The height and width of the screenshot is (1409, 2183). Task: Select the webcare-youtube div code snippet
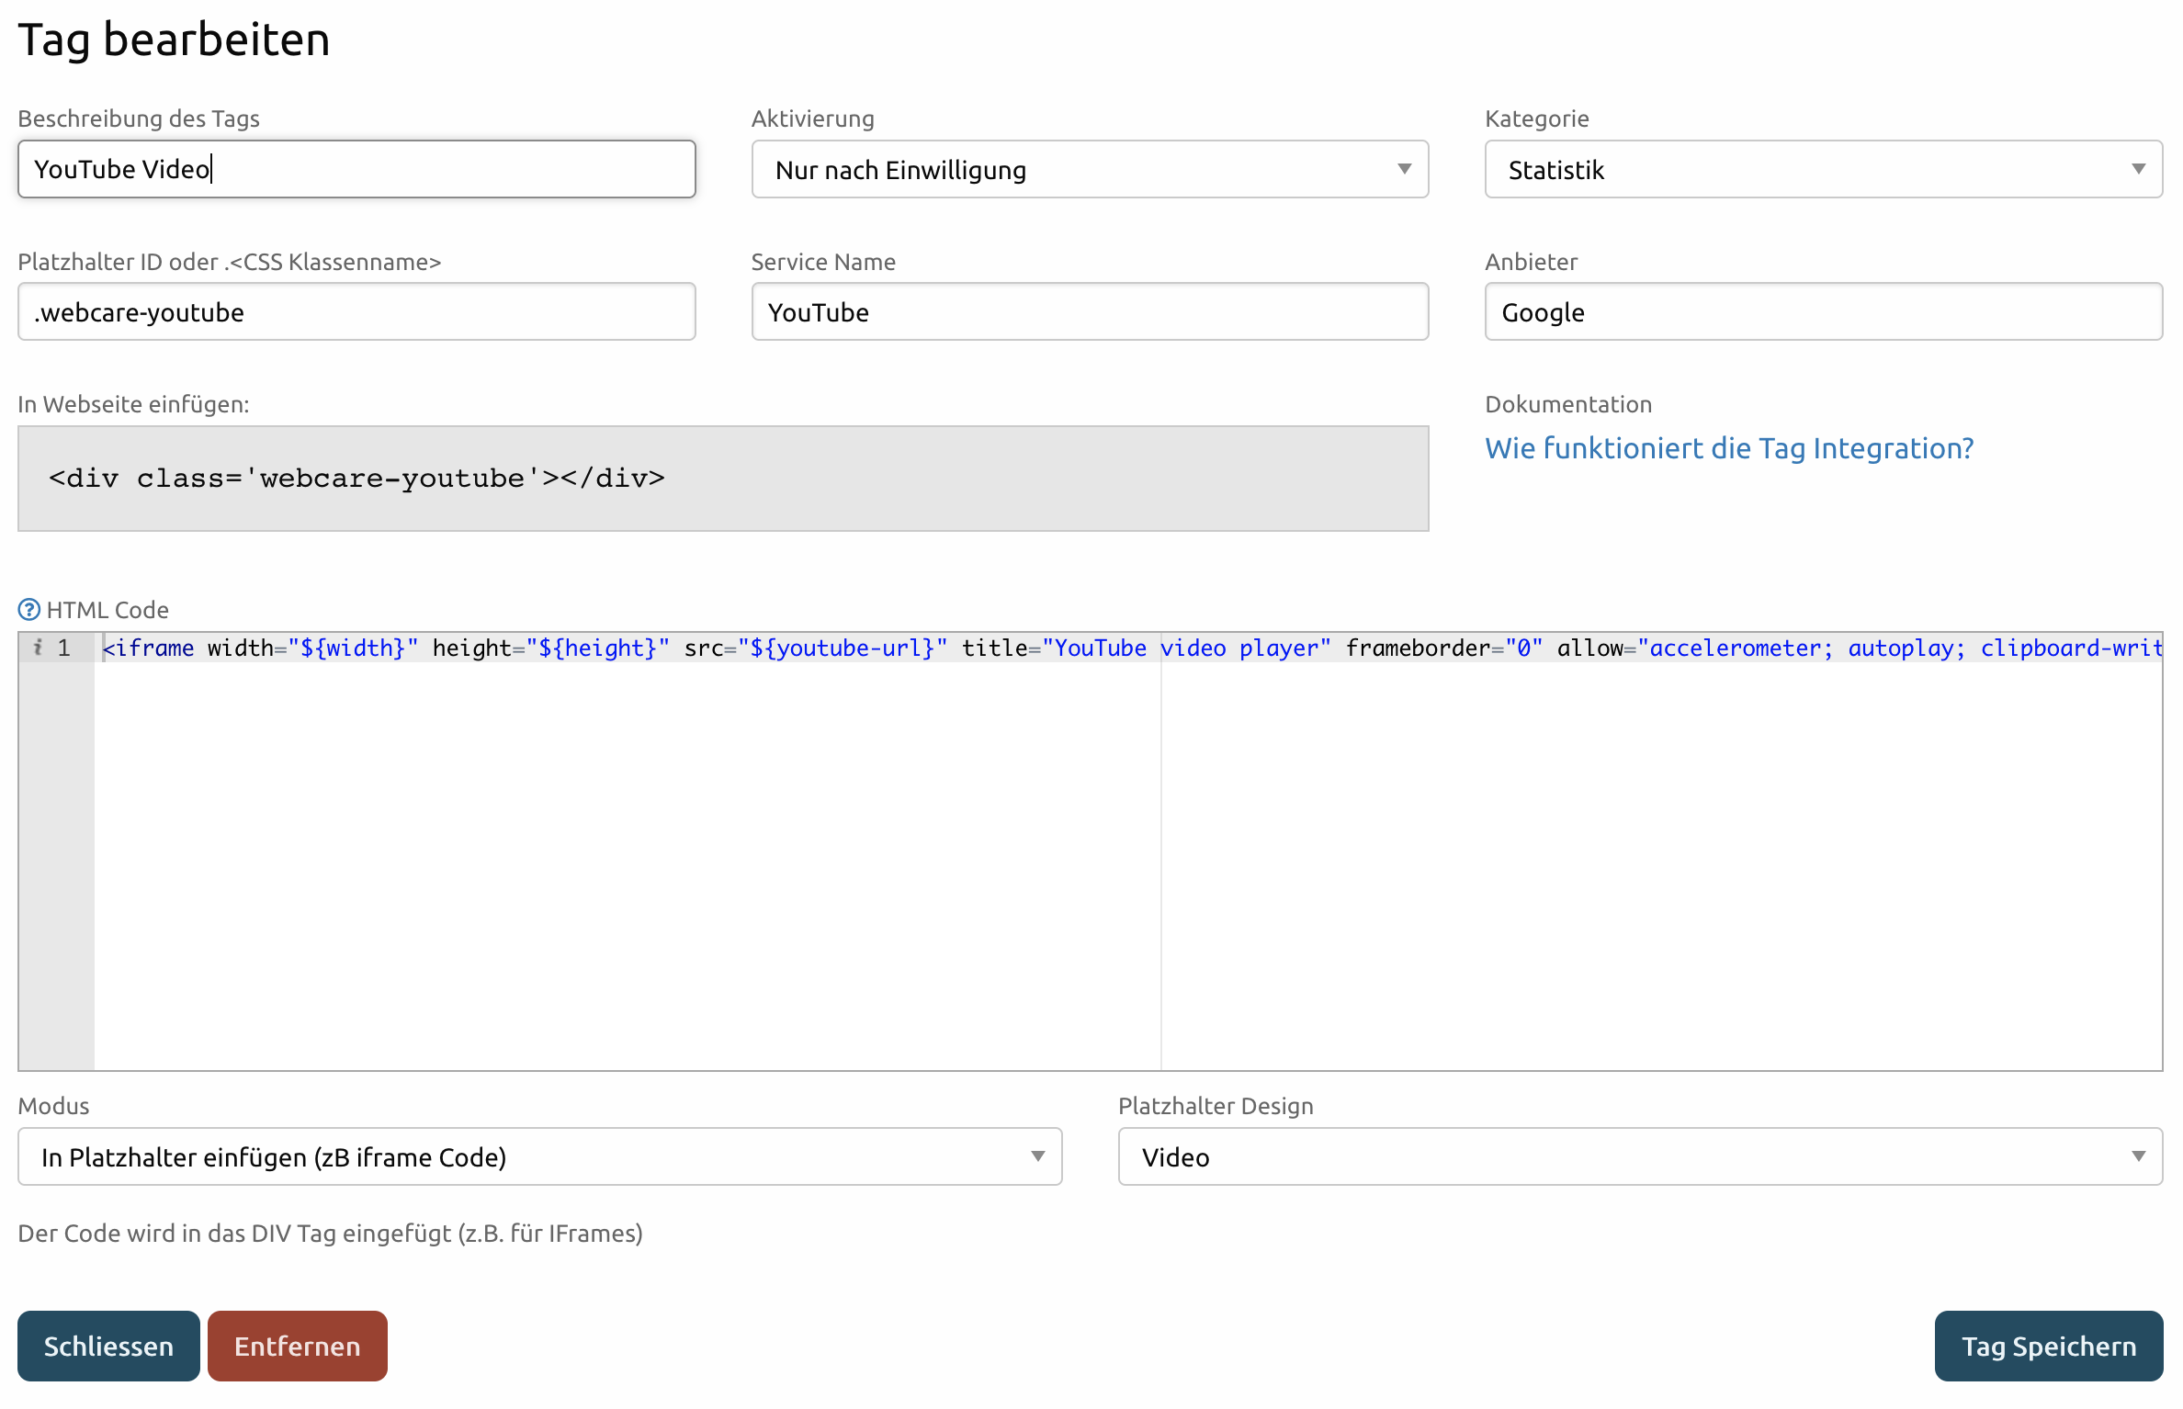356,478
